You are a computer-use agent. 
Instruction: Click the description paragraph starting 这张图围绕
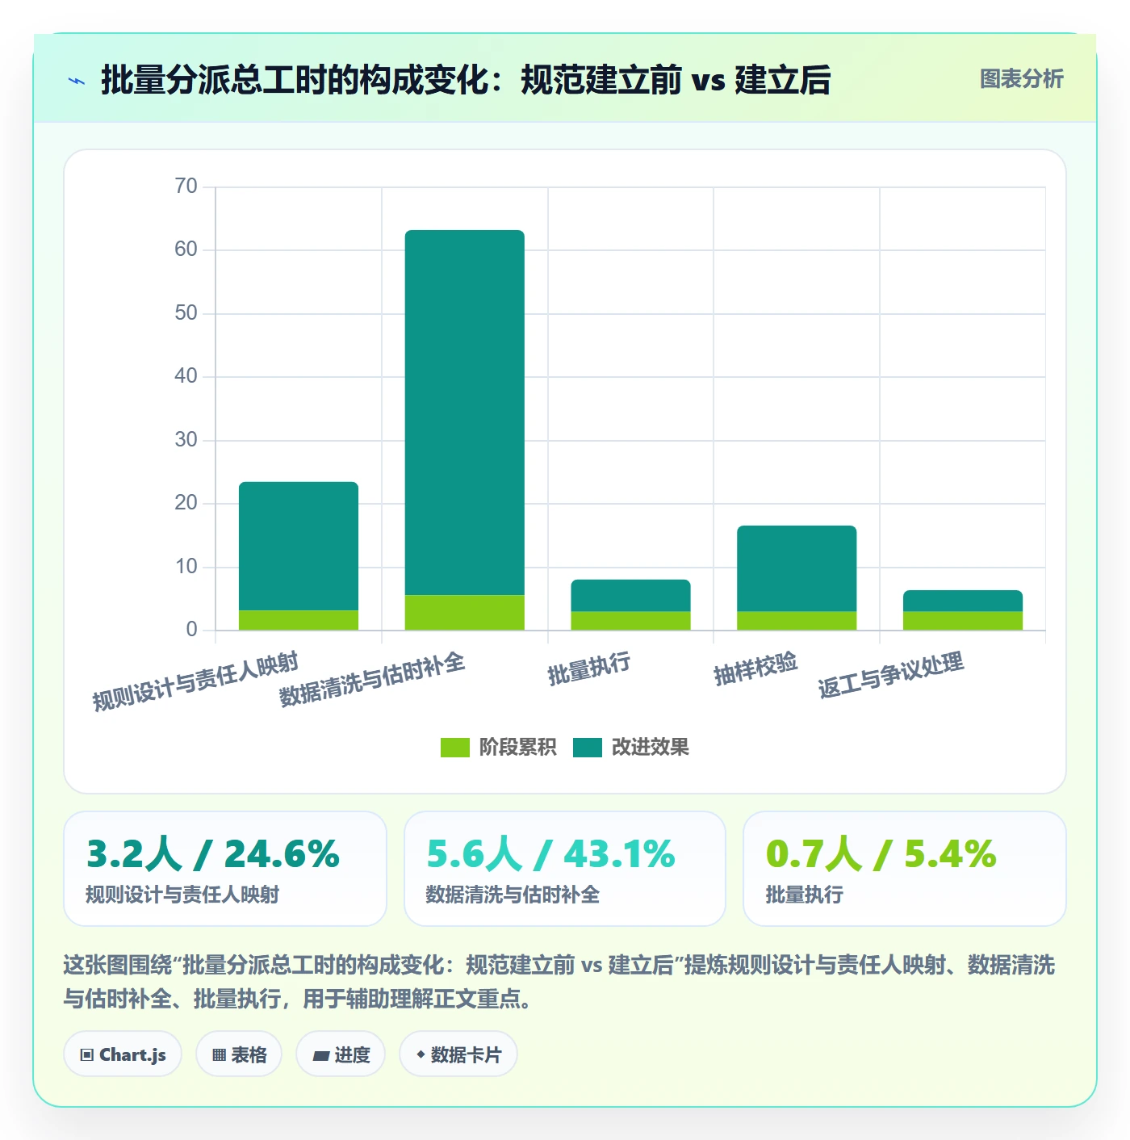click(x=559, y=982)
